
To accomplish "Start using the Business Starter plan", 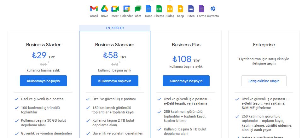I will pos(43,81).
